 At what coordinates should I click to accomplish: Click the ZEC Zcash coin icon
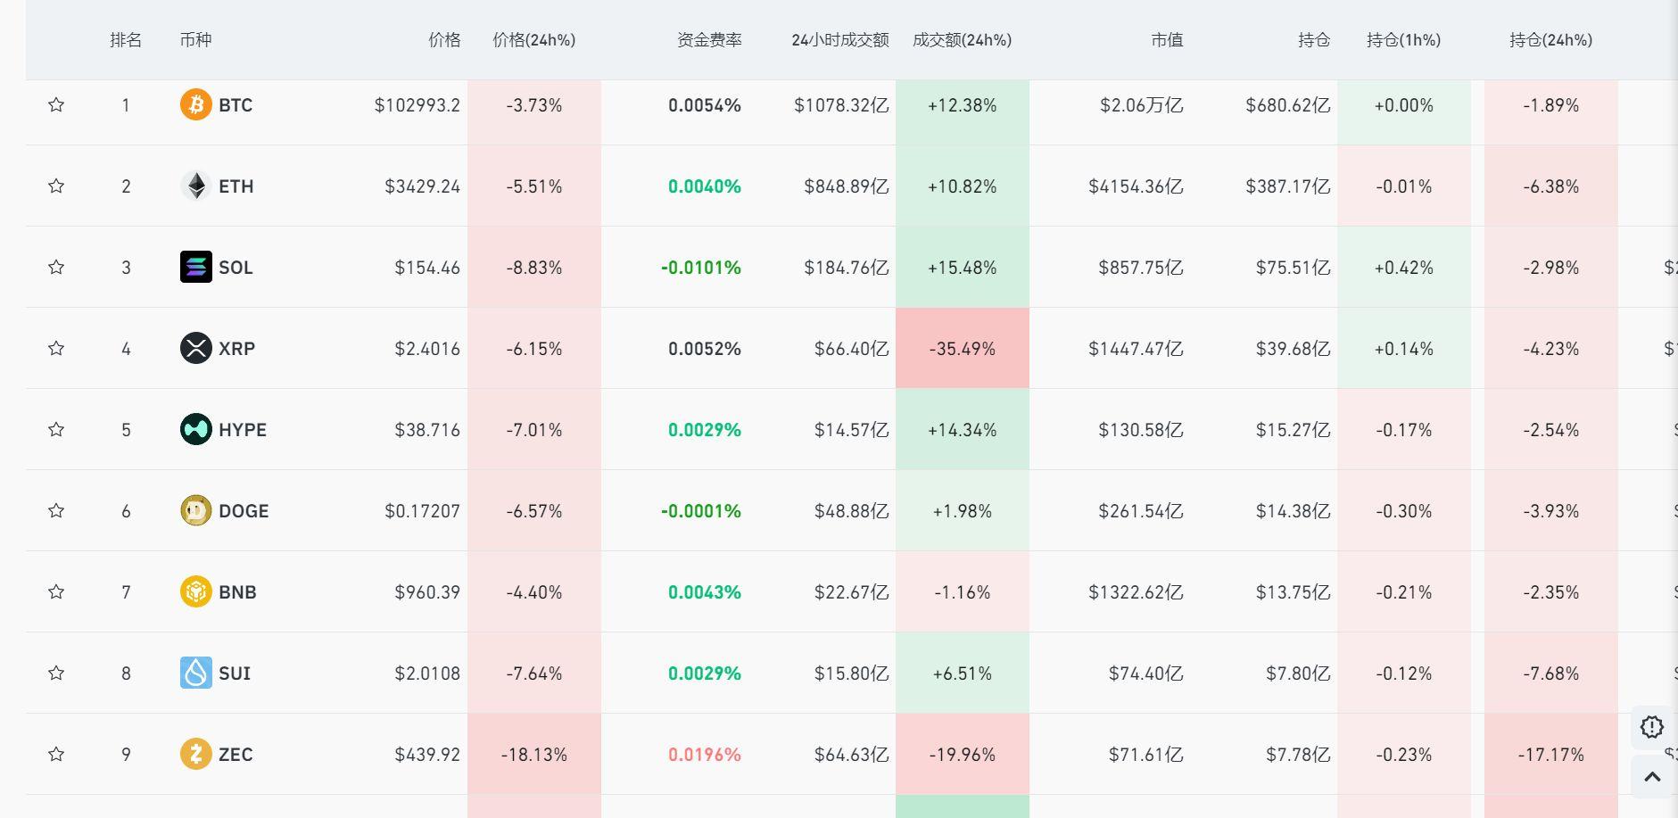(x=194, y=754)
